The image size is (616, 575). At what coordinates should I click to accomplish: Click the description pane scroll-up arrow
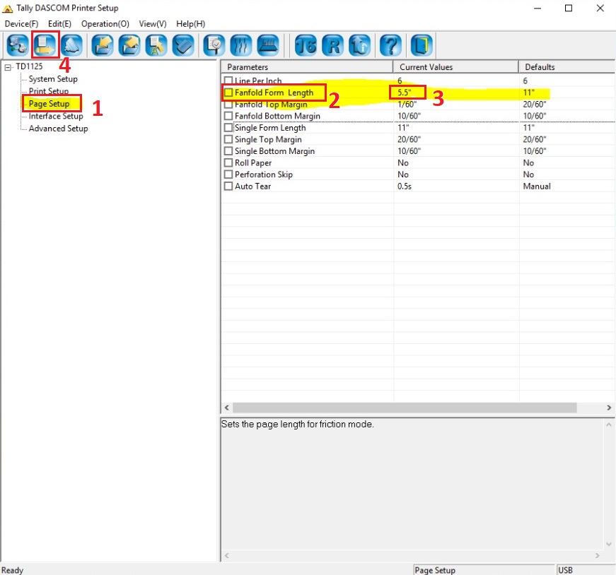point(608,425)
